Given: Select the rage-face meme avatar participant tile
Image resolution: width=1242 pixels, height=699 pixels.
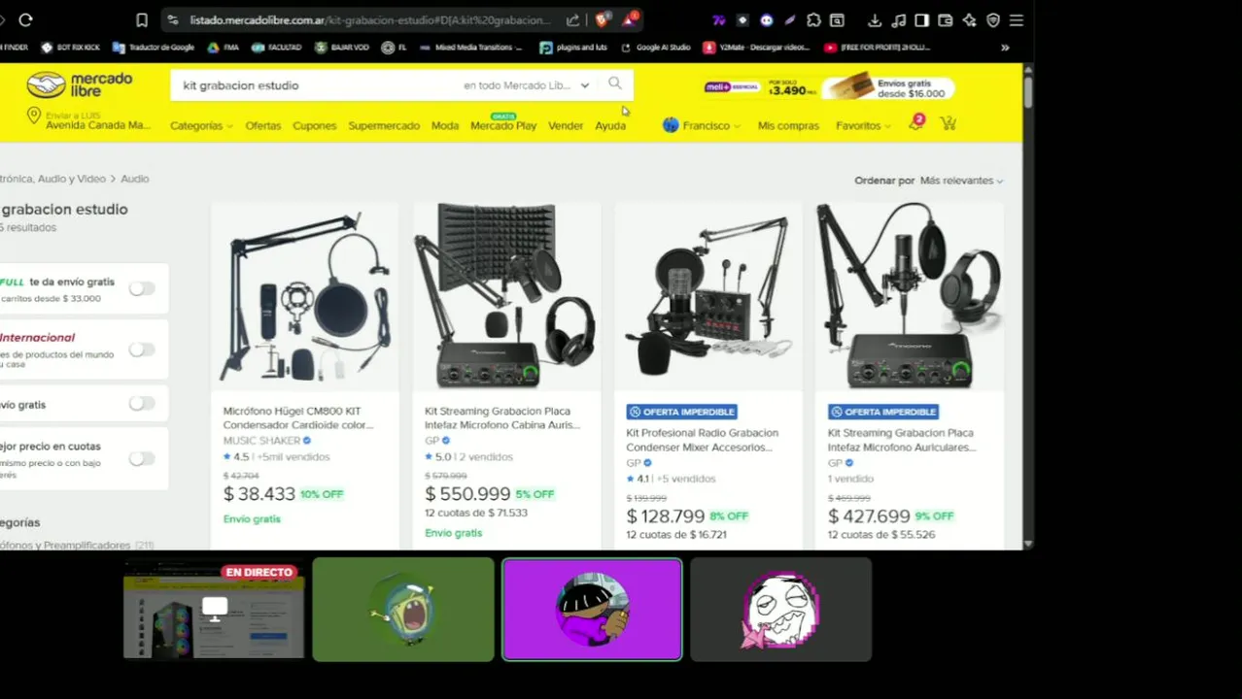Looking at the screenshot, I should point(781,610).
